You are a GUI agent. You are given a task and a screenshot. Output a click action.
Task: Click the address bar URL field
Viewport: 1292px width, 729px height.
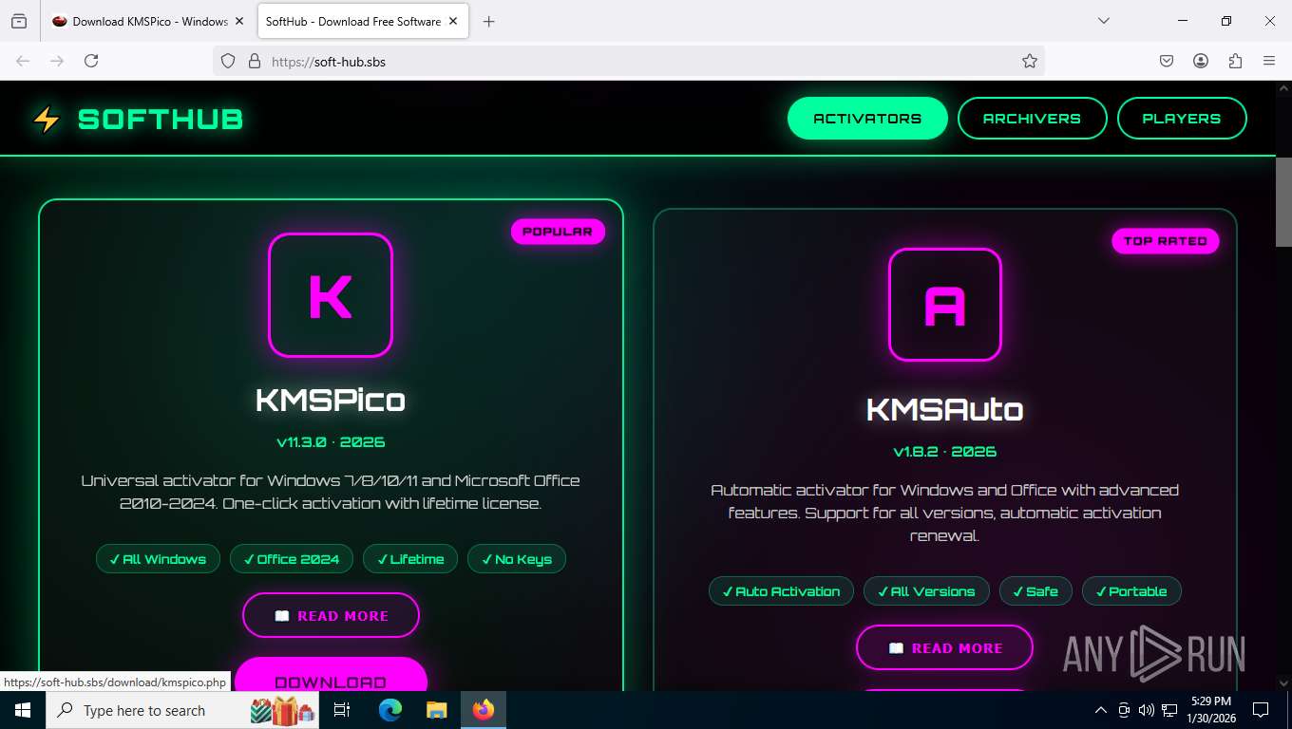point(627,61)
